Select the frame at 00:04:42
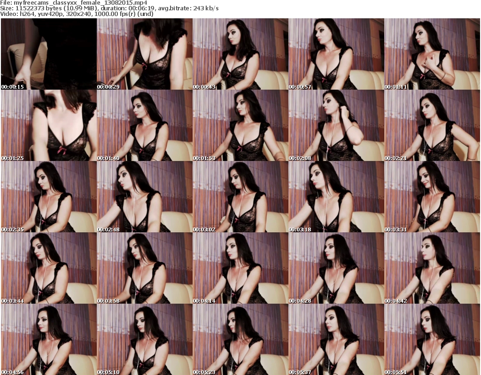 tap(432, 268)
